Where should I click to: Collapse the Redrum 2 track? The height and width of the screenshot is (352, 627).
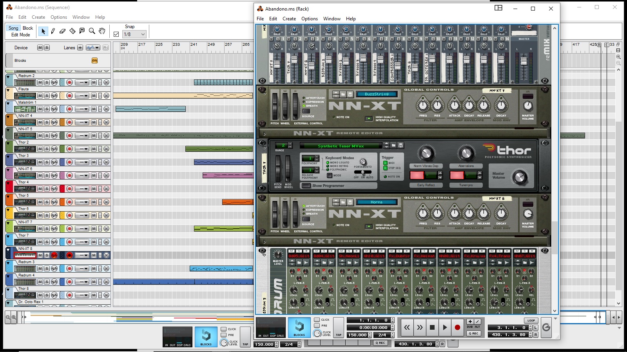pyautogui.click(x=8, y=77)
